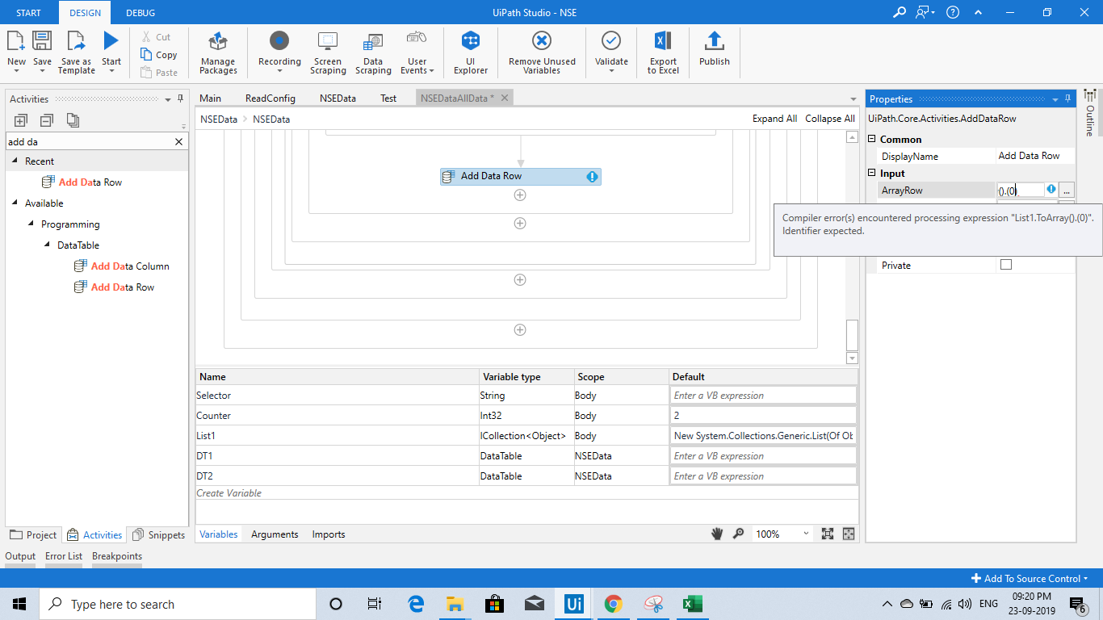Image resolution: width=1103 pixels, height=620 pixels.
Task: Collapse the Recent activities group
Action: [15, 161]
